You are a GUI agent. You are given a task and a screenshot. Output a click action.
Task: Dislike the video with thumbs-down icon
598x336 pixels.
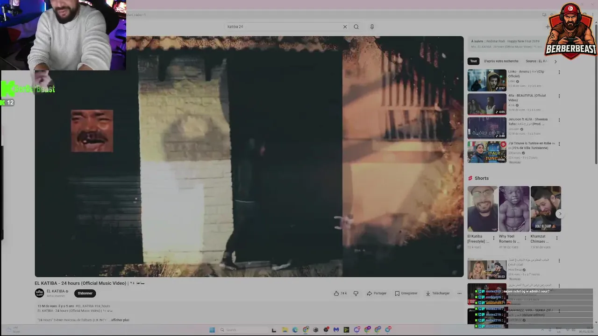tap(356, 294)
